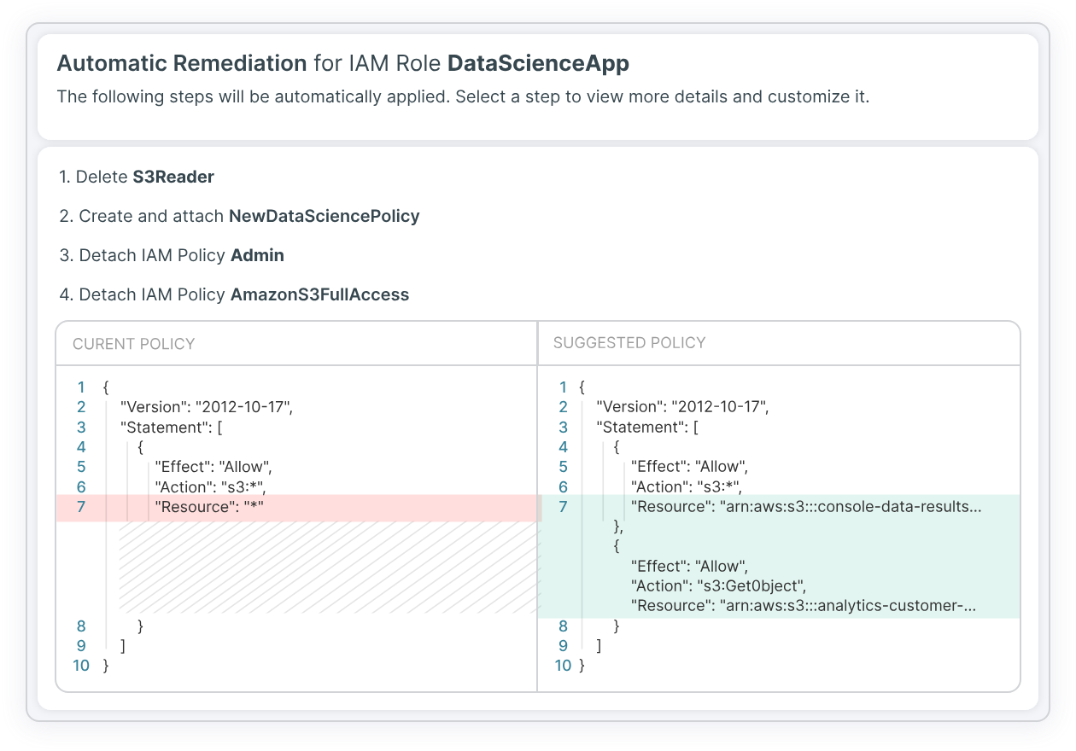Click line number 10 in current policy
The height and width of the screenshot is (751, 1076).
click(x=81, y=665)
